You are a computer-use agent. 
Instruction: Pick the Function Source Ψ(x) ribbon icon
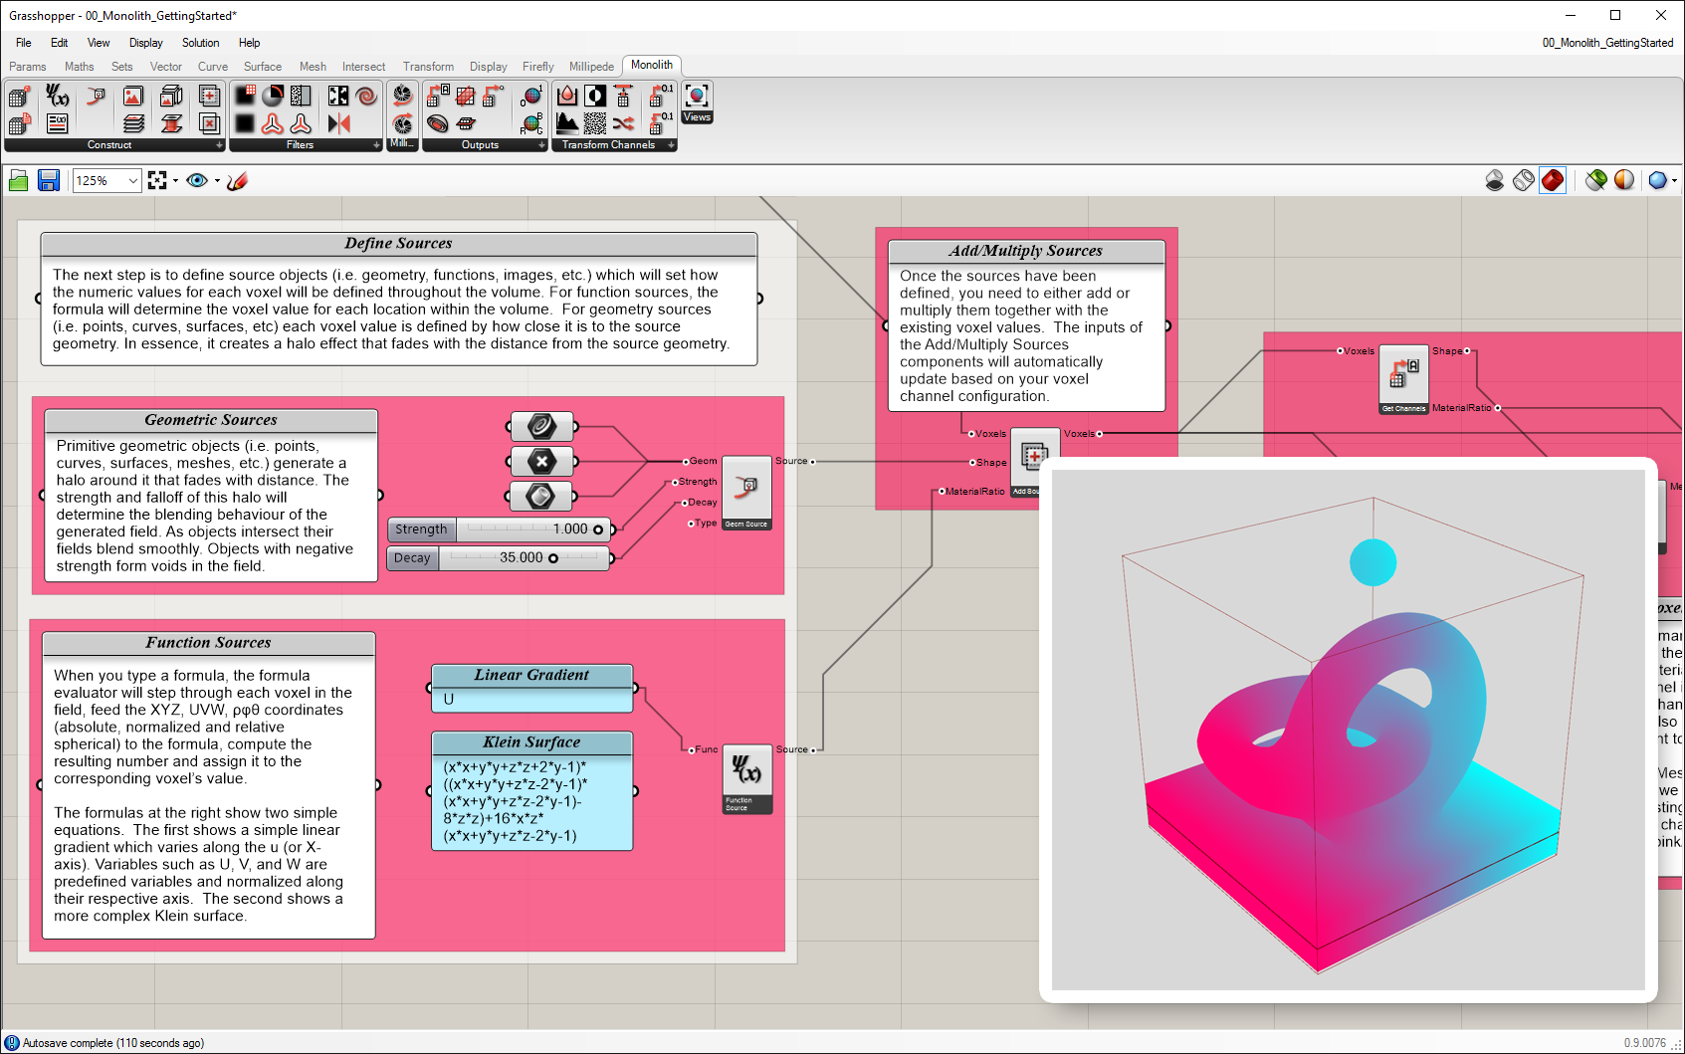58,96
